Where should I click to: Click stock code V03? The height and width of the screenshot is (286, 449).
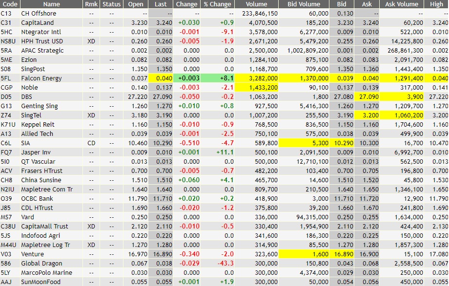pos(6,254)
